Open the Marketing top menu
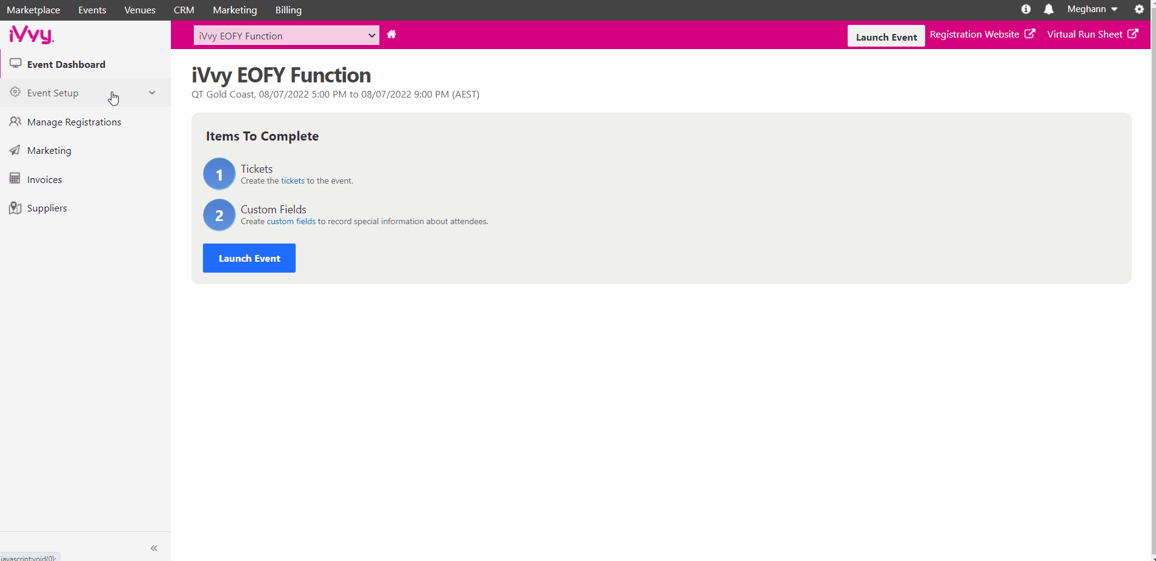Image resolution: width=1156 pixels, height=561 pixels. [x=235, y=10]
